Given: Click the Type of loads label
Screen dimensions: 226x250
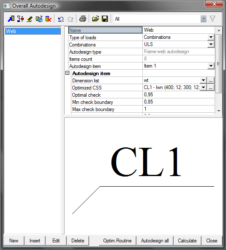Looking at the screenshot, I should click(x=83, y=38).
